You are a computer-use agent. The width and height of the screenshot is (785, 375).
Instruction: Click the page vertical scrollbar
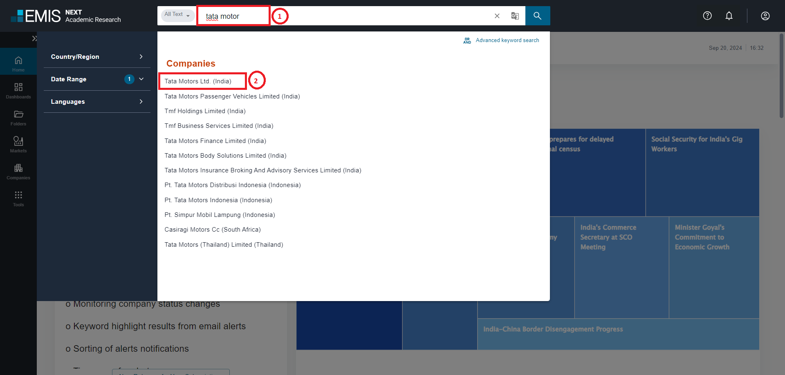click(x=782, y=76)
